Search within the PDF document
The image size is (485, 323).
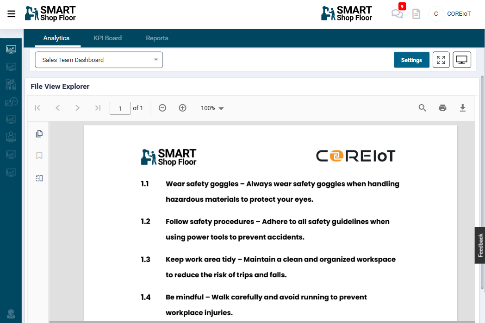click(422, 108)
